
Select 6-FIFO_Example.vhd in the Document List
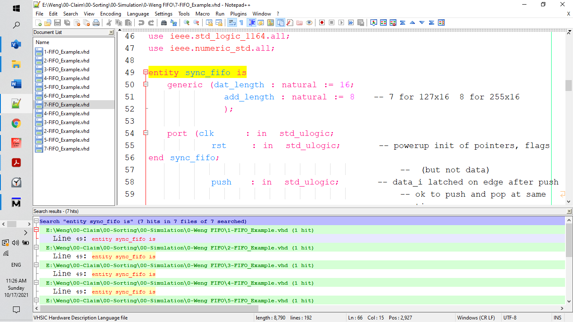pos(67,96)
